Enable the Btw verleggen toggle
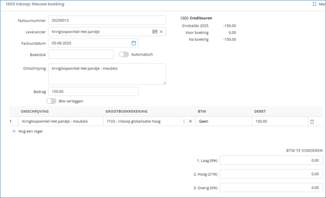 [51, 101]
